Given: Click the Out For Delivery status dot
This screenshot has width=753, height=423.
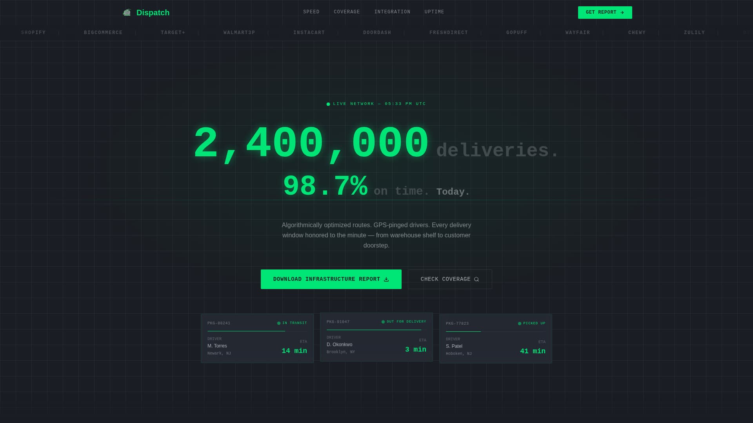Looking at the screenshot, I should coord(383,322).
